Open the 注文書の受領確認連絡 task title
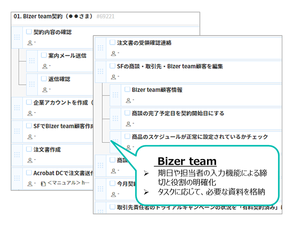The width and height of the screenshot is (293, 226). tap(144, 43)
